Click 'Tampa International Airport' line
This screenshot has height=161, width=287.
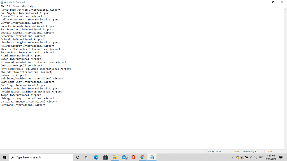click(21, 95)
